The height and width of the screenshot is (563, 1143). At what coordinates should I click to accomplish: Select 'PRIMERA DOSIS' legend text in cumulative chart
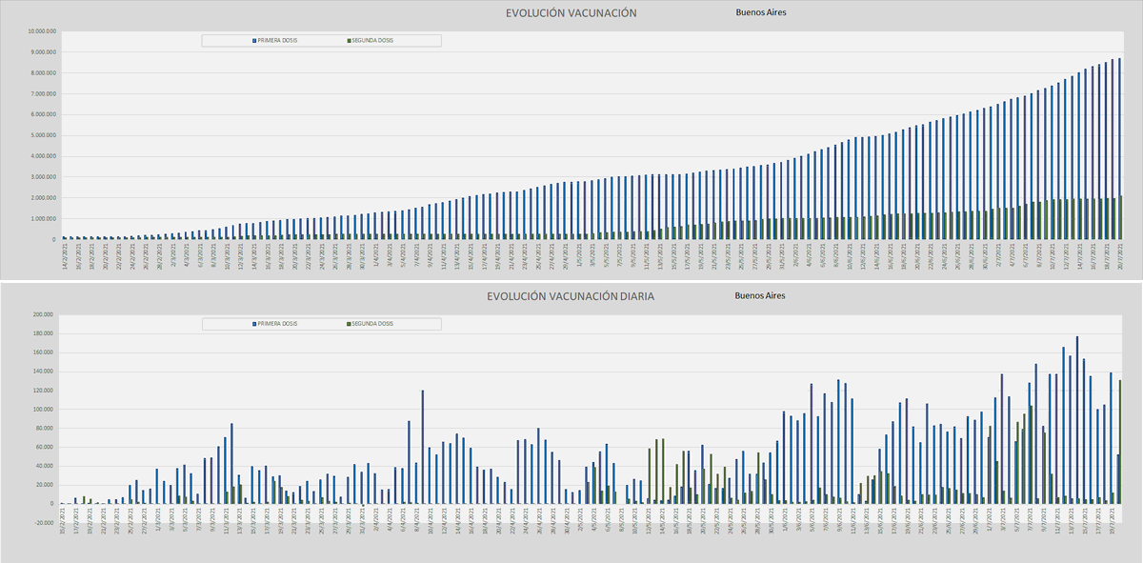pos(278,41)
